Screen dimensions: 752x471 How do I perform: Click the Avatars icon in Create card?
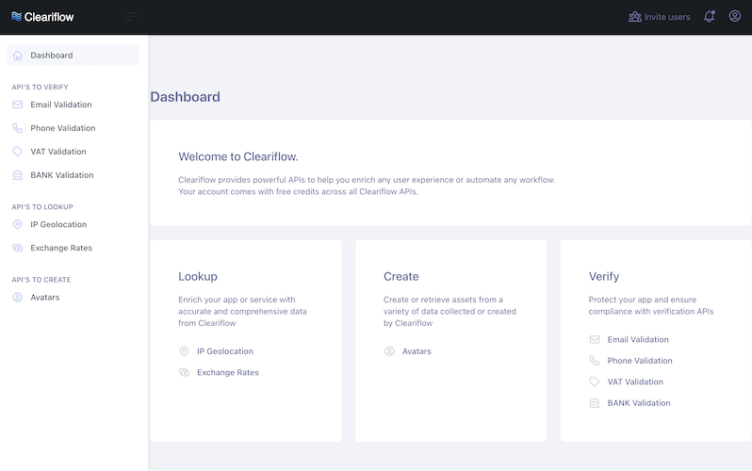click(389, 351)
